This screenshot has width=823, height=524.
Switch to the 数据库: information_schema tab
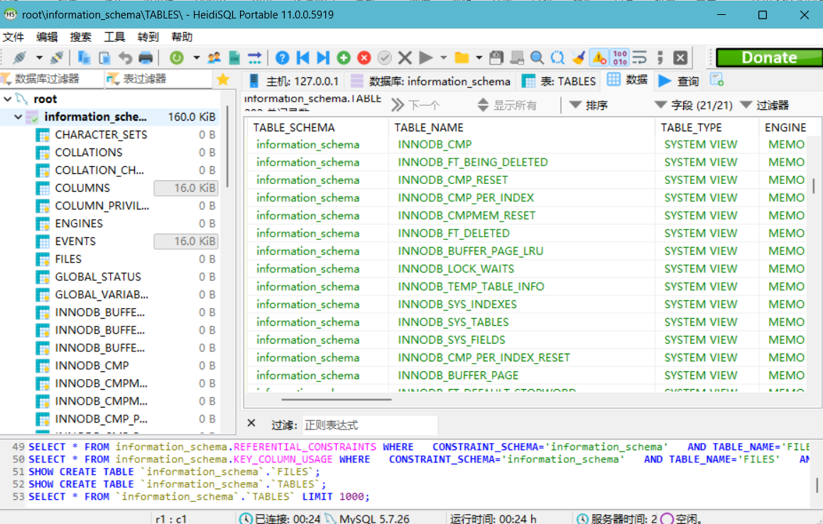coord(430,81)
